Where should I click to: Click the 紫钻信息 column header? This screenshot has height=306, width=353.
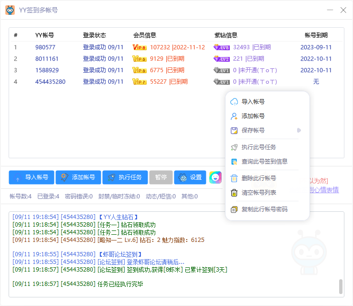pos(226,35)
